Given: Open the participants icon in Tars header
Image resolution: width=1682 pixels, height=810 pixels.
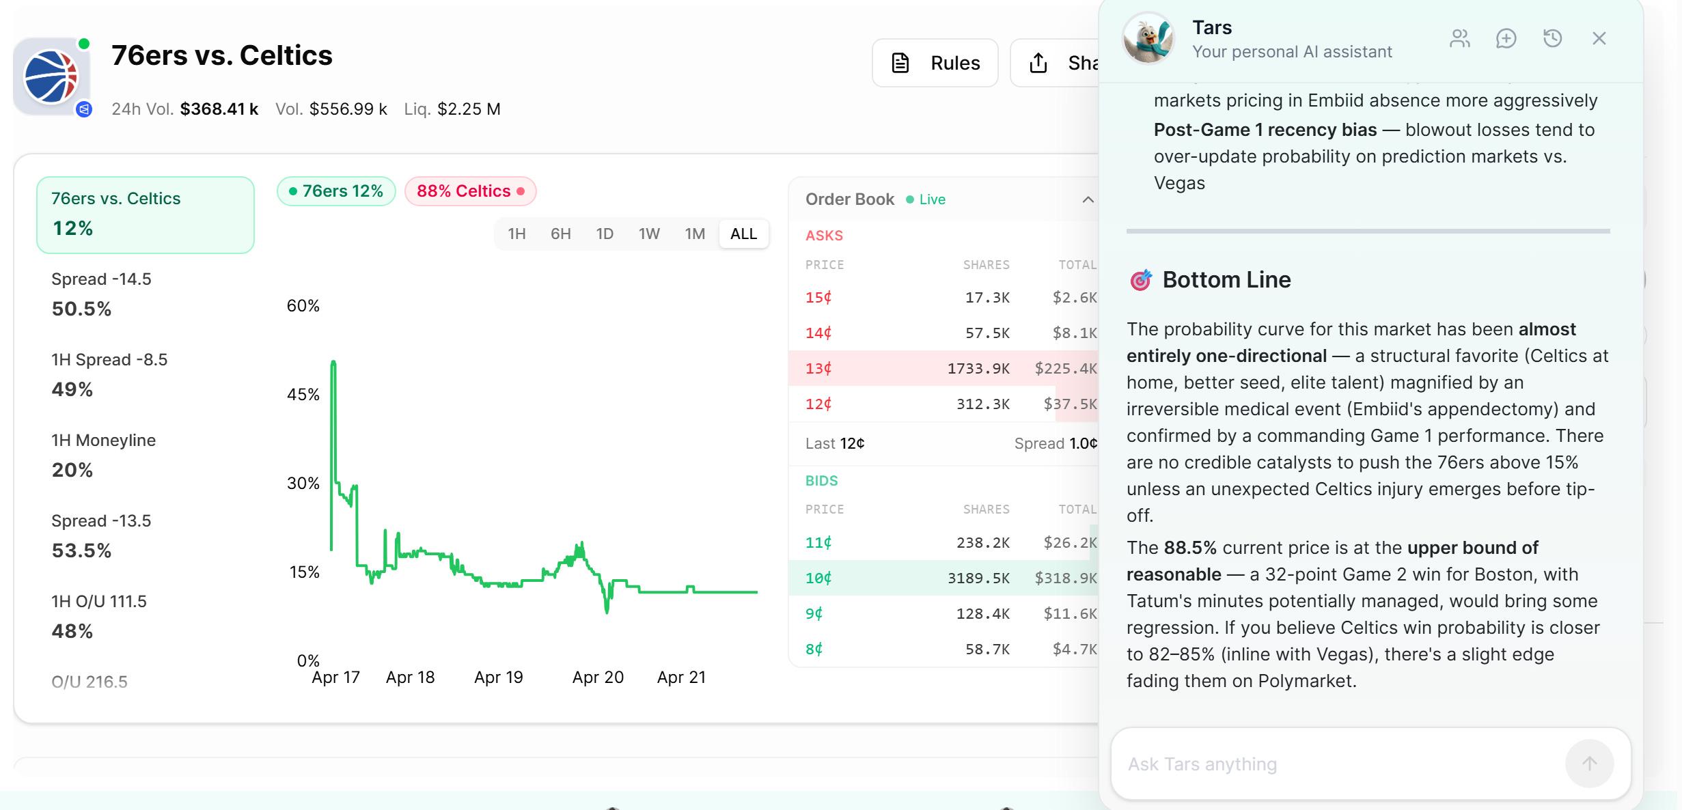Looking at the screenshot, I should tap(1459, 38).
